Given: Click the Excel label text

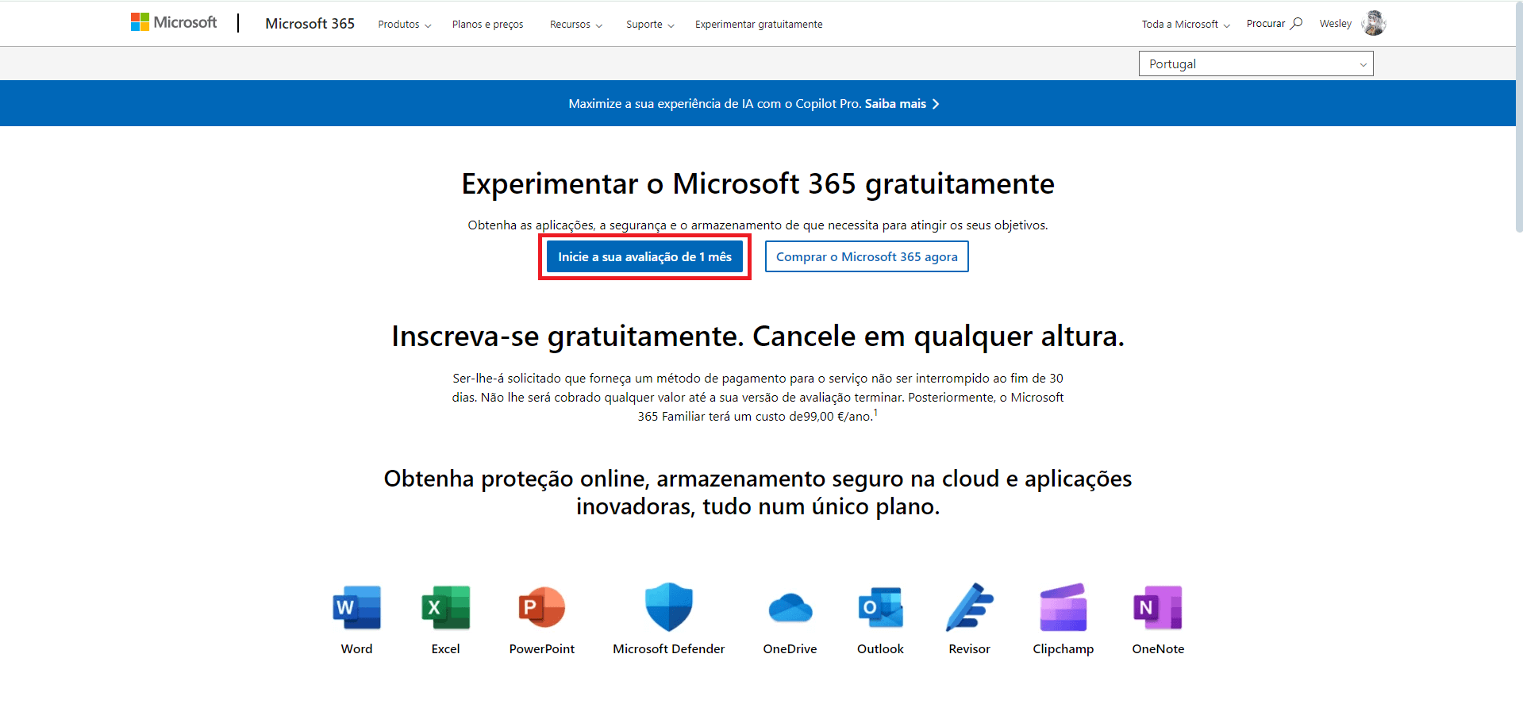Looking at the screenshot, I should coord(446,649).
